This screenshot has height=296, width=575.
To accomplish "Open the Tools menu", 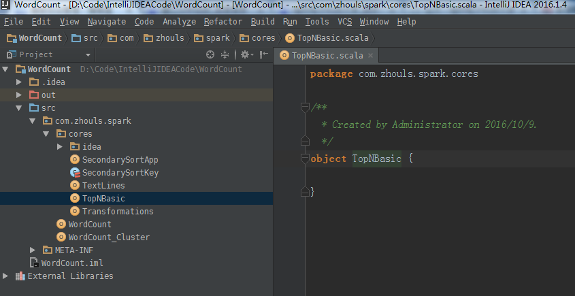I will [317, 22].
